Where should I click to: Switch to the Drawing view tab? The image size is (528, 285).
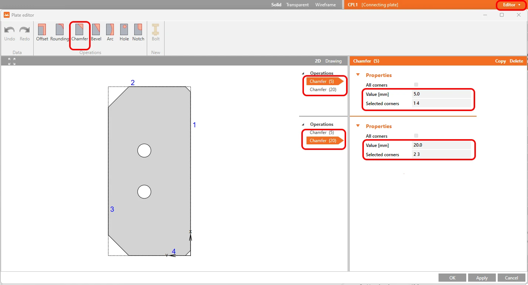tap(334, 61)
